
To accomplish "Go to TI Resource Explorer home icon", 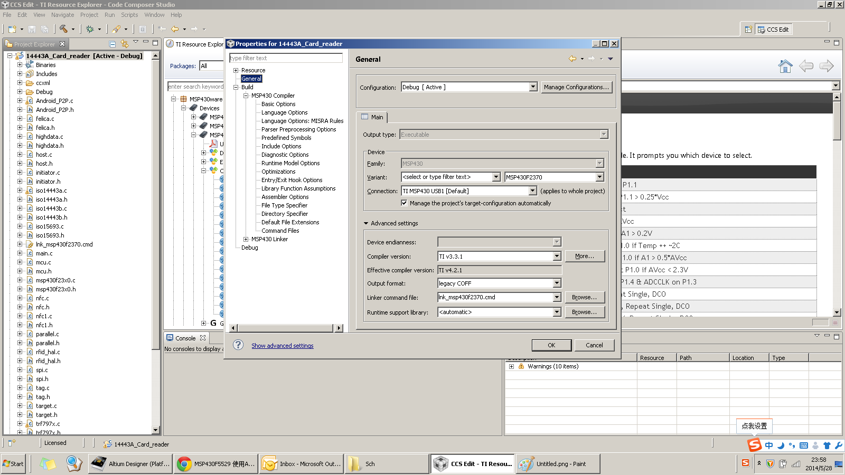I will (785, 66).
